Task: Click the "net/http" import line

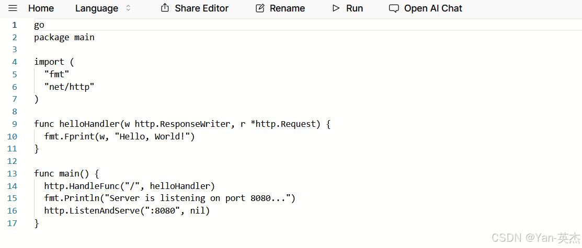Action: tap(70, 87)
